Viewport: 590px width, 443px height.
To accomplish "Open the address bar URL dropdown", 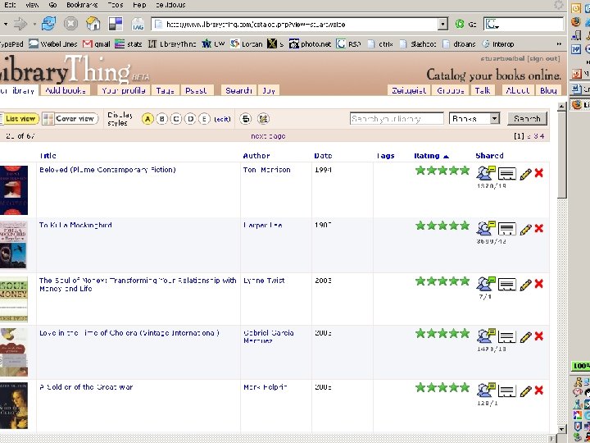I will (x=442, y=25).
